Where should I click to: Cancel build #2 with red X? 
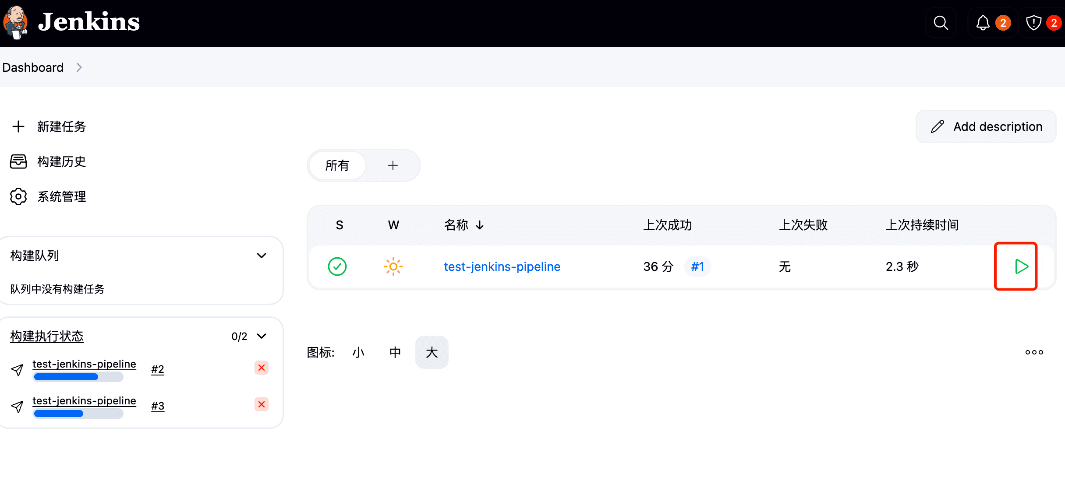pyautogui.click(x=262, y=368)
